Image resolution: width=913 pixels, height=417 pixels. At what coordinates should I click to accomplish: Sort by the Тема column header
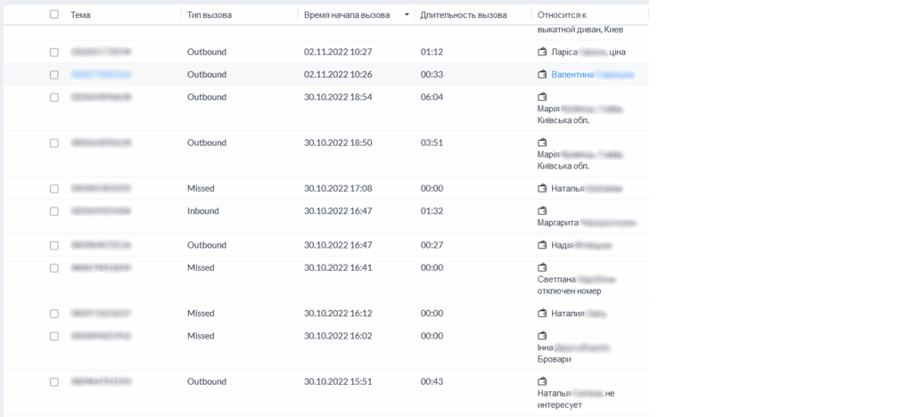coord(80,15)
